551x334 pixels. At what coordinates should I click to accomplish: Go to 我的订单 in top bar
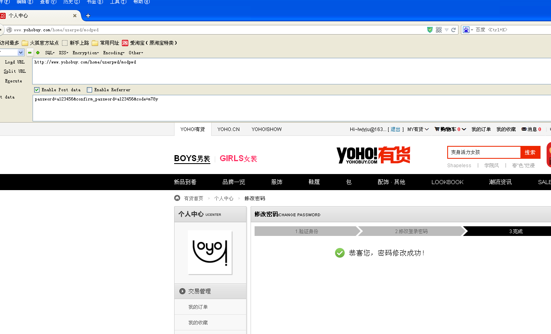click(481, 129)
